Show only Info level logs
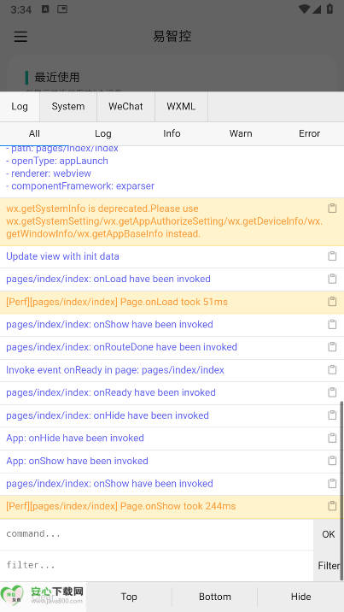 click(x=172, y=133)
